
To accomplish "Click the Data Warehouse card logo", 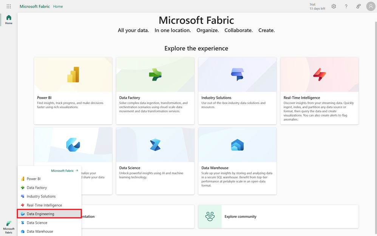I will pyautogui.click(x=237, y=145).
